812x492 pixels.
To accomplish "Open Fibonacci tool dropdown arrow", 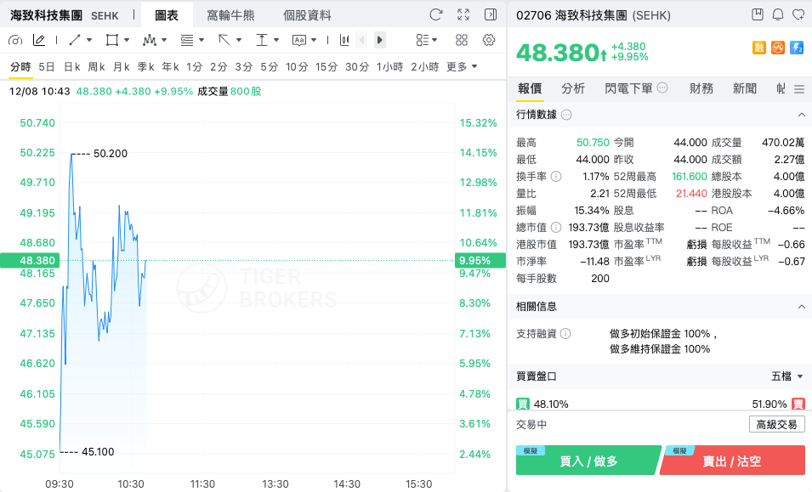I will click(202, 40).
